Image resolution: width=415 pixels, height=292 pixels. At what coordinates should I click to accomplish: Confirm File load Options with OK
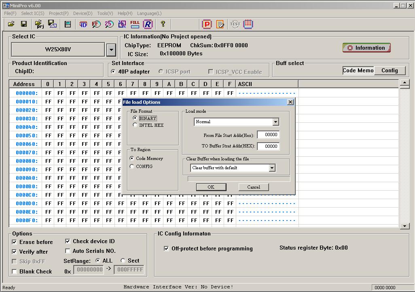point(211,187)
